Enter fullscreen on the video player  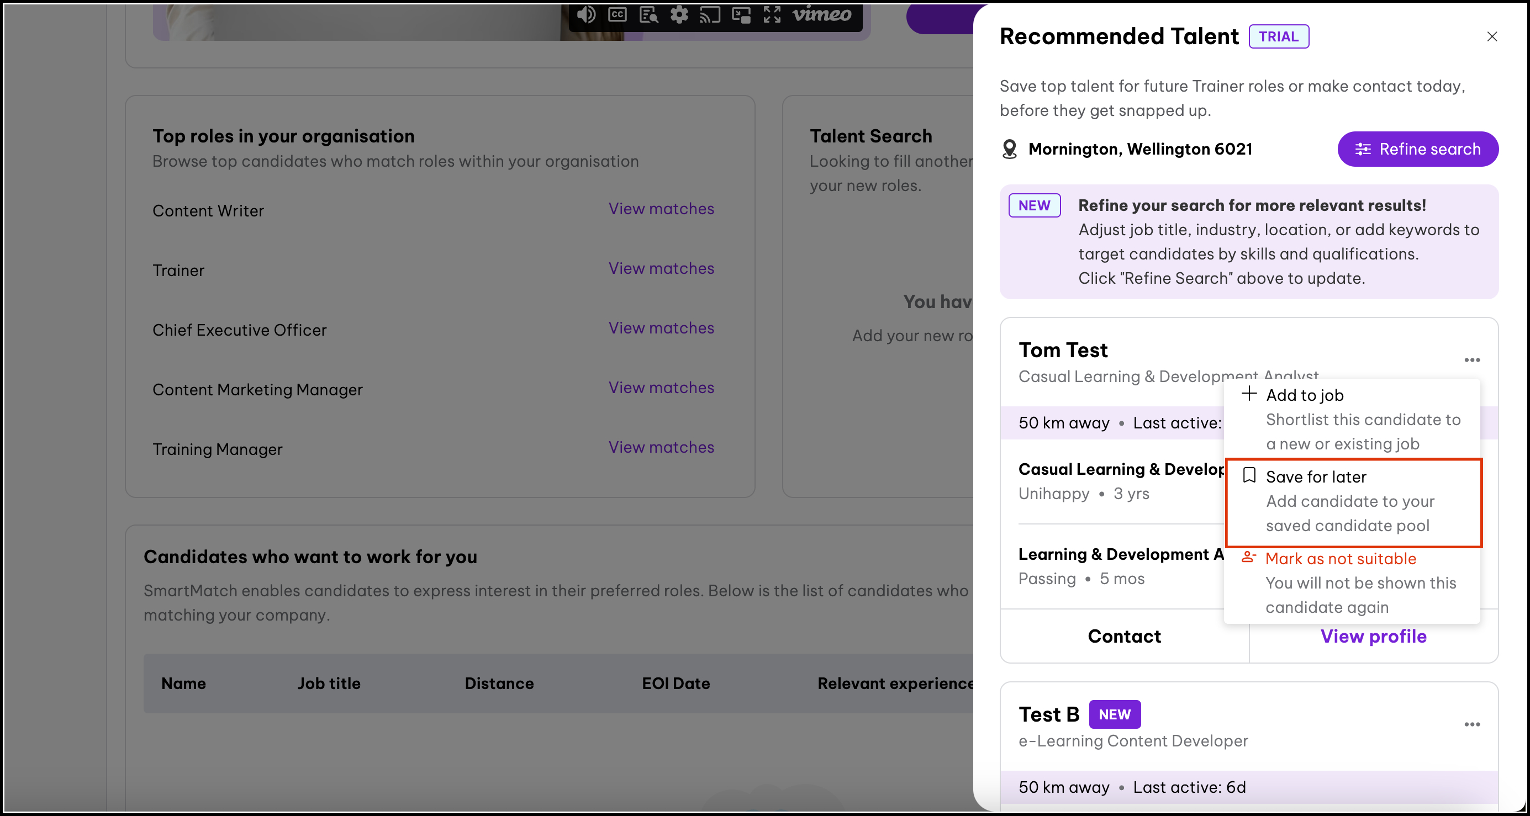pyautogui.click(x=772, y=14)
